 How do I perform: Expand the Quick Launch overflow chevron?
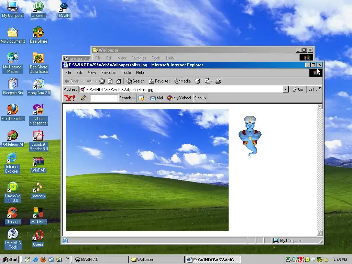pos(68,258)
